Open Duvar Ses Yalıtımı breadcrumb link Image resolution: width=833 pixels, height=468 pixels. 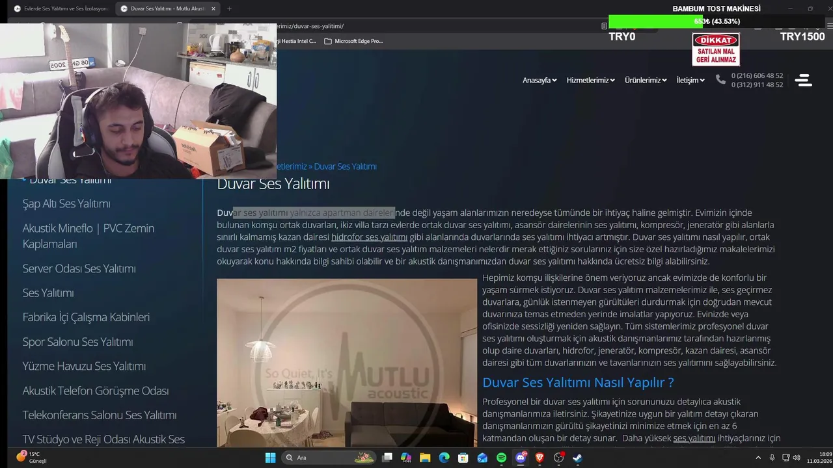point(345,166)
